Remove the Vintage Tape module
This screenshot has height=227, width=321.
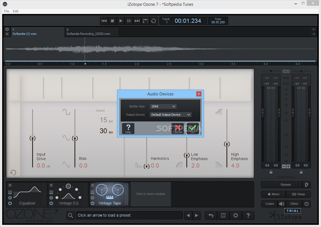point(92,185)
